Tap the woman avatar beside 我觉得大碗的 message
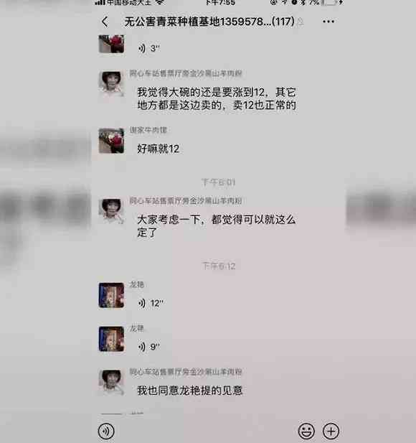 coord(111,83)
